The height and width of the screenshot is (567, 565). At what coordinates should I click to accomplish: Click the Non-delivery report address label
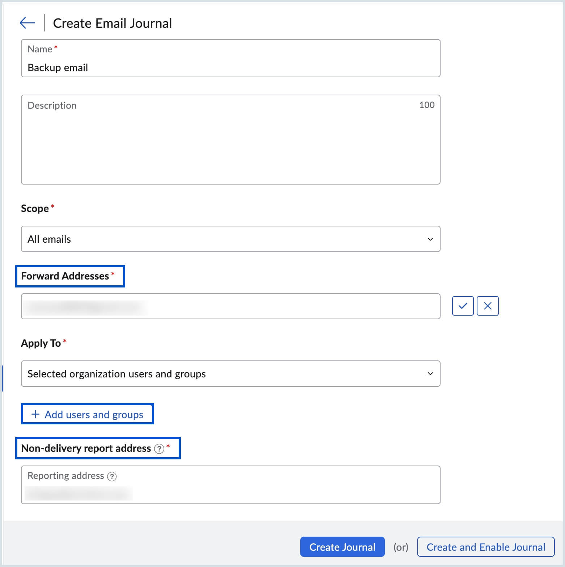(86, 448)
